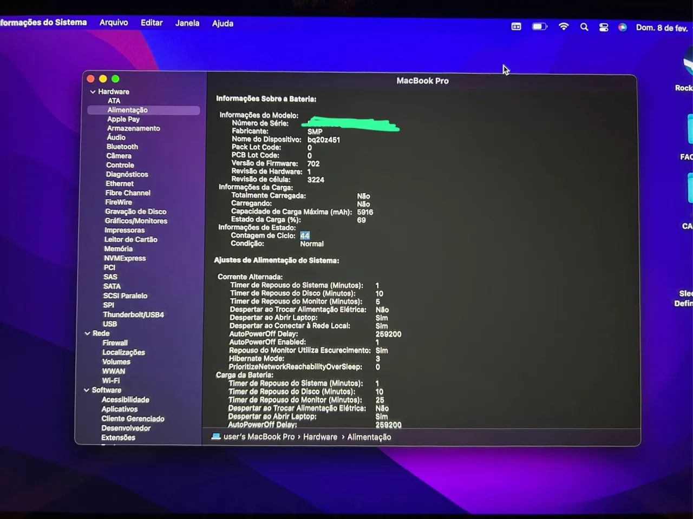Select Thunderbolt/USB4 in the sidebar

click(133, 314)
